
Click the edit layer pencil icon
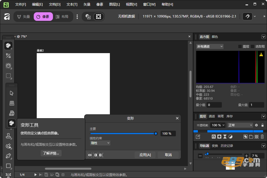point(198,137)
